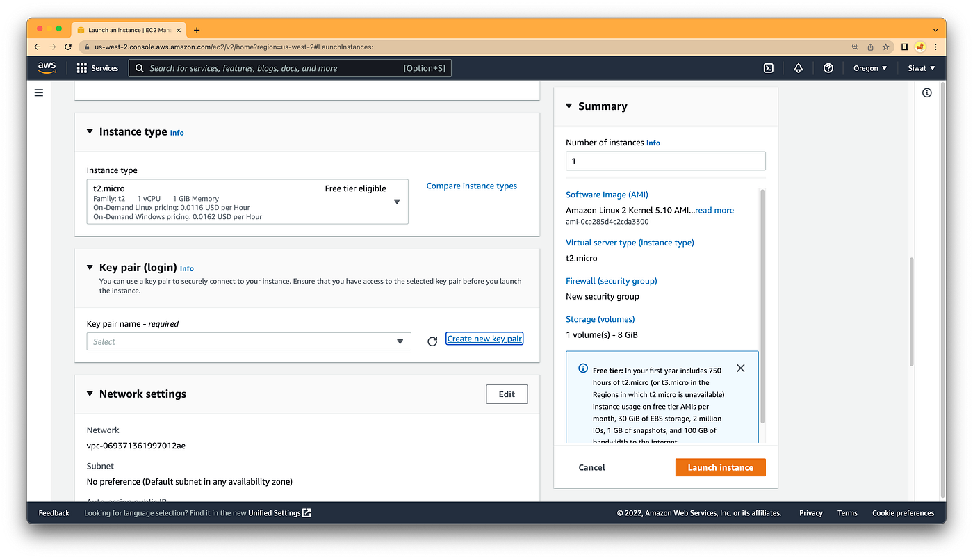Open Cookie preferences footer link

903,513
